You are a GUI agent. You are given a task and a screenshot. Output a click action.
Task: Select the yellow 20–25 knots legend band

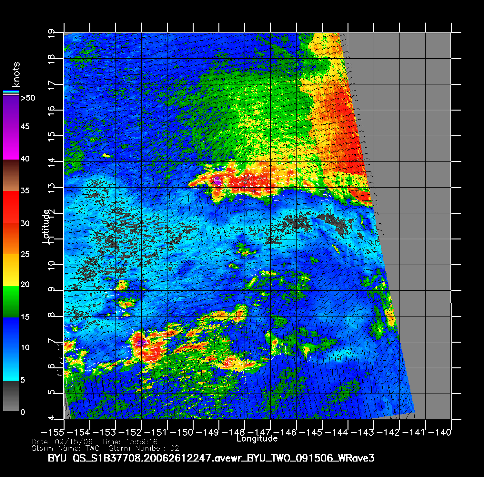click(x=11, y=270)
